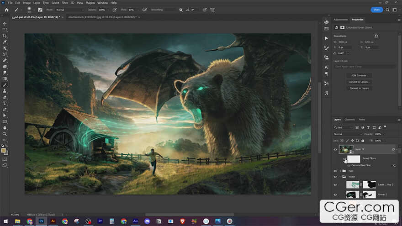402x226 pixels.
Task: Open Camera Raw Filter blending options icon
Action: pyautogui.click(x=394, y=166)
